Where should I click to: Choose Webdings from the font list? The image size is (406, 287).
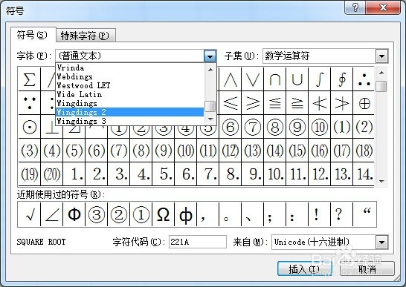click(129, 76)
